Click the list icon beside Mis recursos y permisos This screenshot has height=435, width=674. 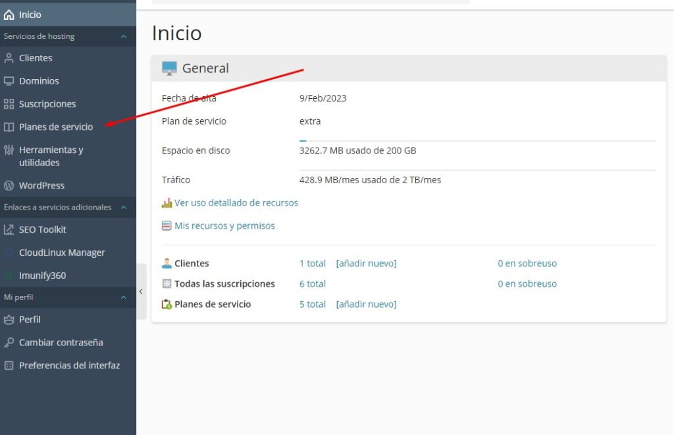[x=167, y=225]
